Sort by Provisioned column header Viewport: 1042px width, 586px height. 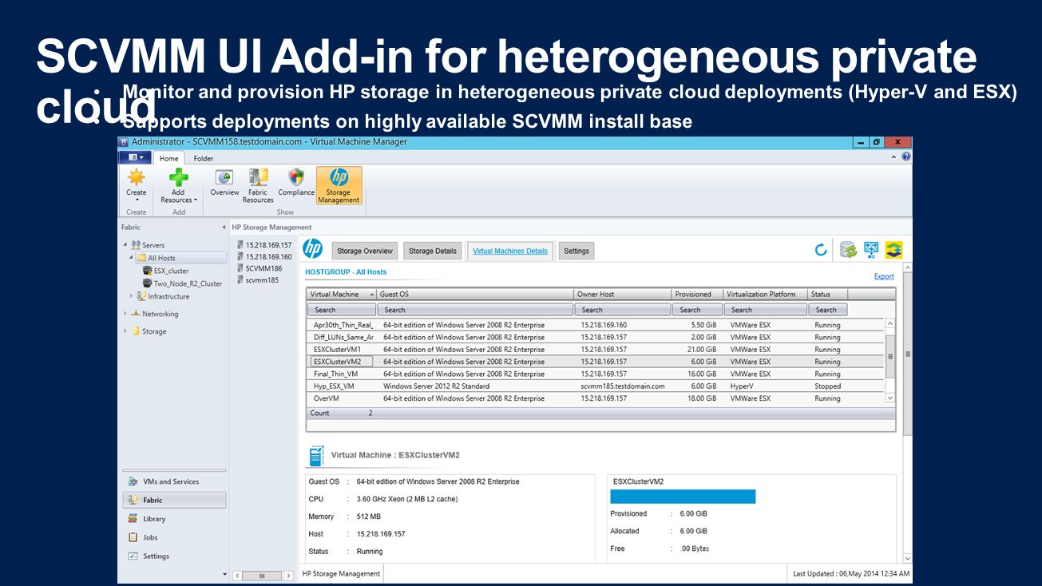[x=697, y=294]
